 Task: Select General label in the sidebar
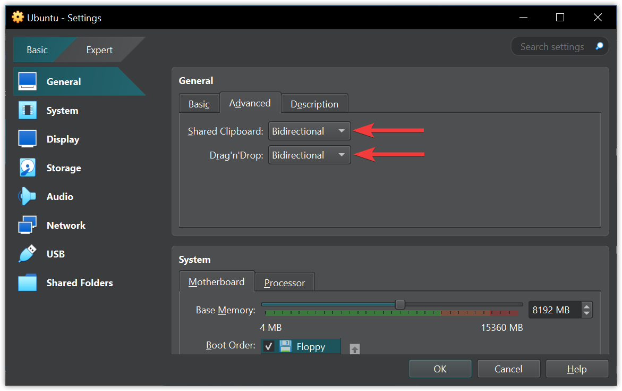(x=64, y=81)
